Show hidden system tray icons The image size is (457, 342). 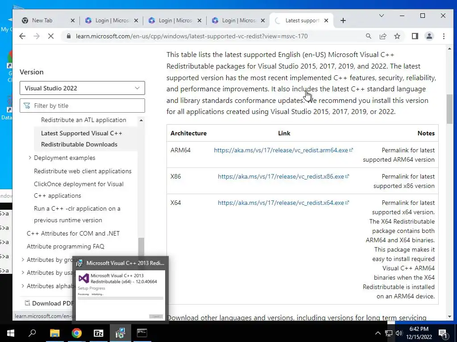click(x=378, y=333)
